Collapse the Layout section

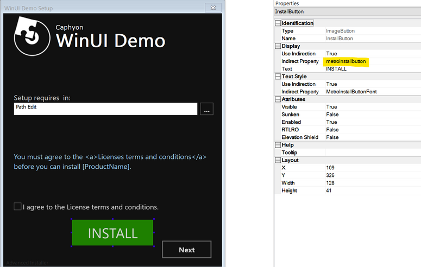pos(278,160)
